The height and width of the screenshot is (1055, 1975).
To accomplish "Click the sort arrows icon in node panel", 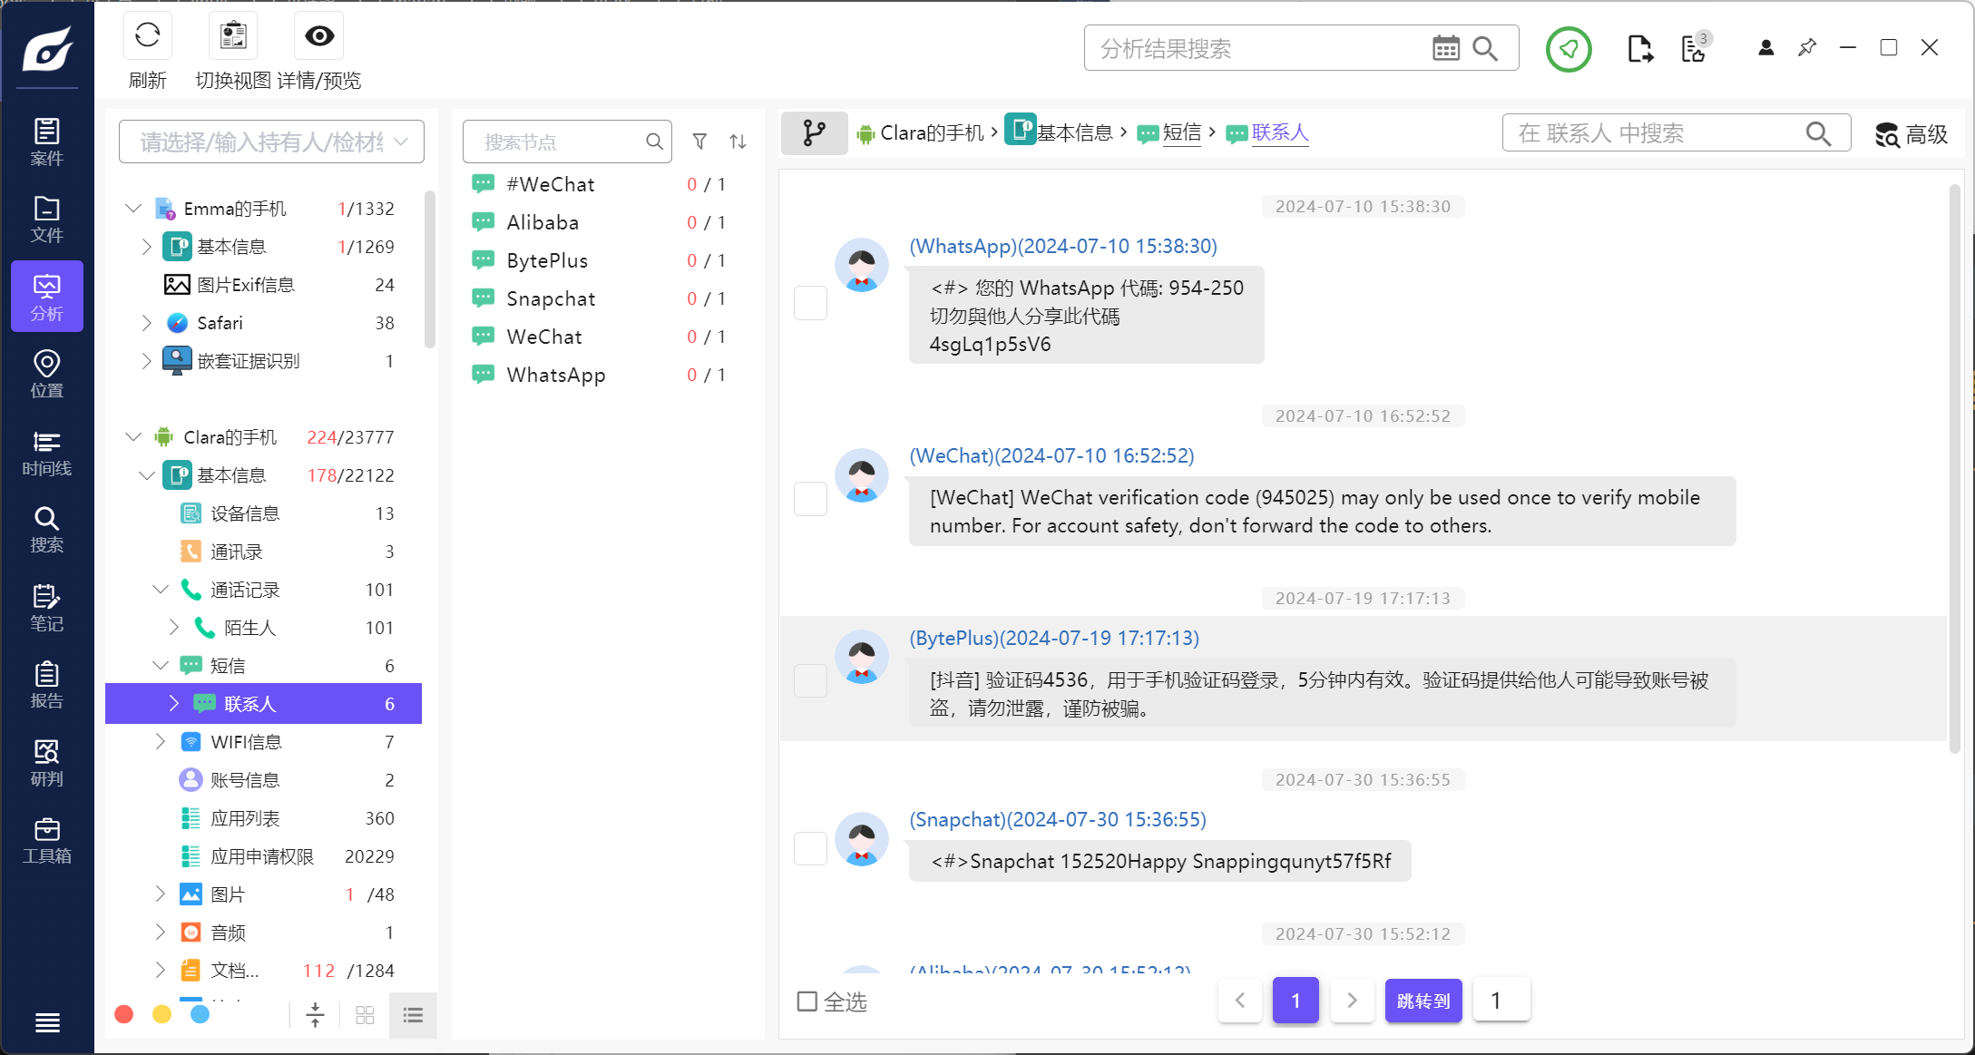I will [x=738, y=142].
